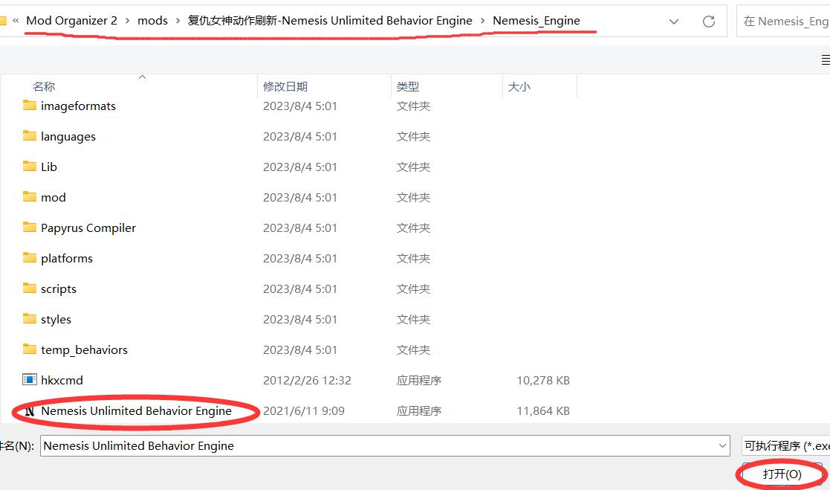Go to 复仇女神动作刷新-Nemesis Unlimited Behavior Engine breadcrumb

[x=330, y=21]
